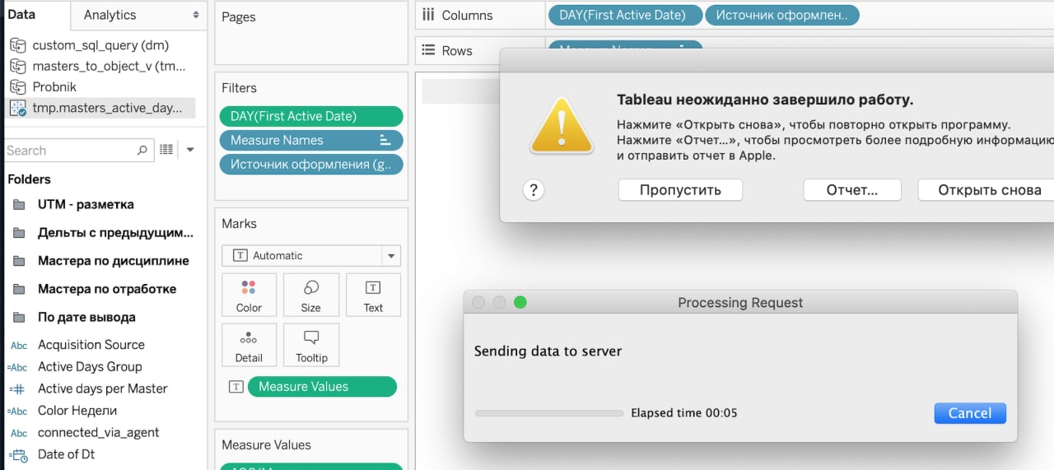Open the Color marks card

coord(249,295)
